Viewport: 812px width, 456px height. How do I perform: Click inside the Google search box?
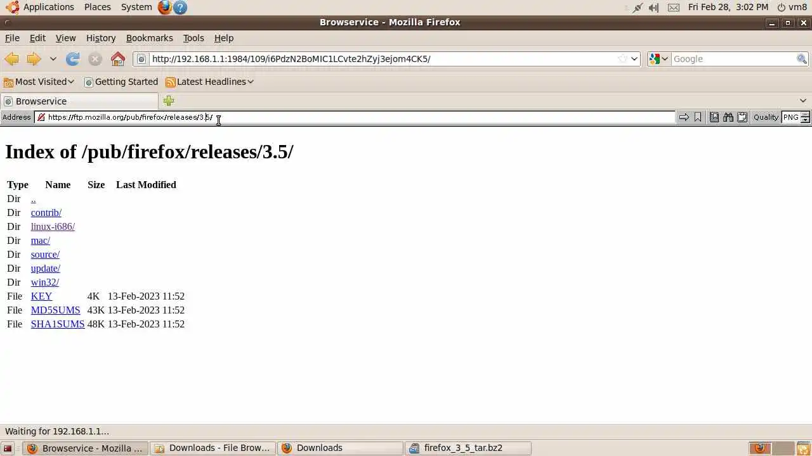[x=733, y=59]
